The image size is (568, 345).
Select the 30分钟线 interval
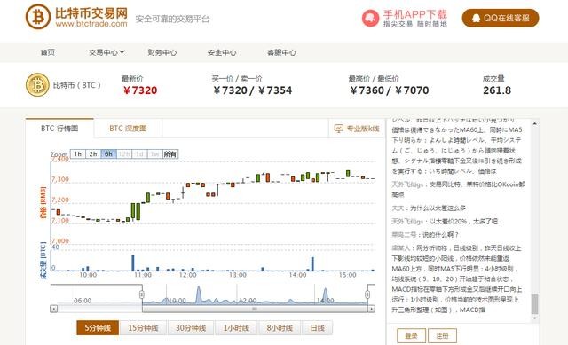point(191,328)
